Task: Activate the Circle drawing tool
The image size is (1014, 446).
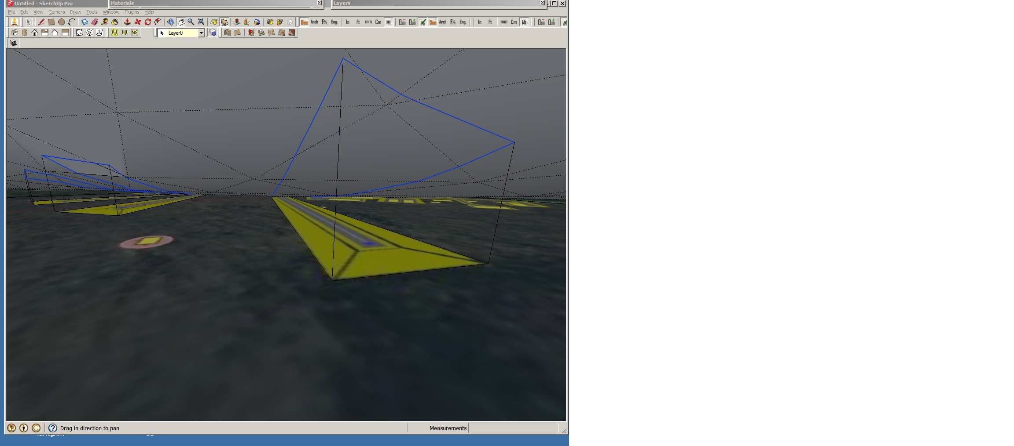Action: (62, 22)
